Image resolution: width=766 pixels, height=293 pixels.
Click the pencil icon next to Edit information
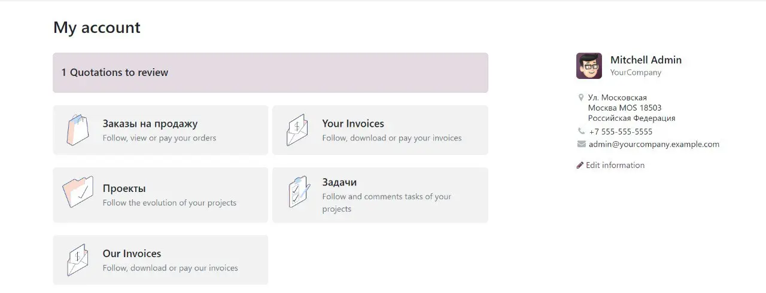[x=580, y=165]
